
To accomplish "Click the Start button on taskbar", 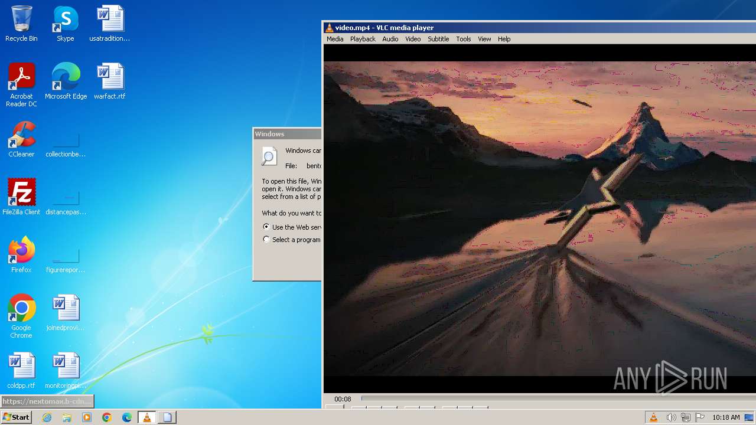I will (16, 417).
